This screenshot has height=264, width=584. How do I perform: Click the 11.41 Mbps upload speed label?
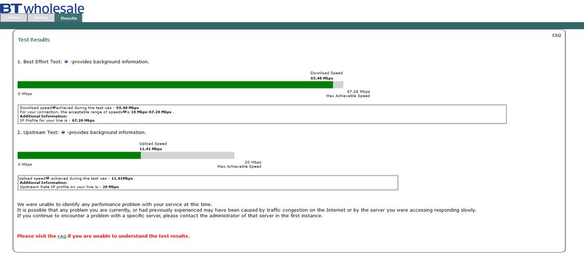(x=151, y=149)
